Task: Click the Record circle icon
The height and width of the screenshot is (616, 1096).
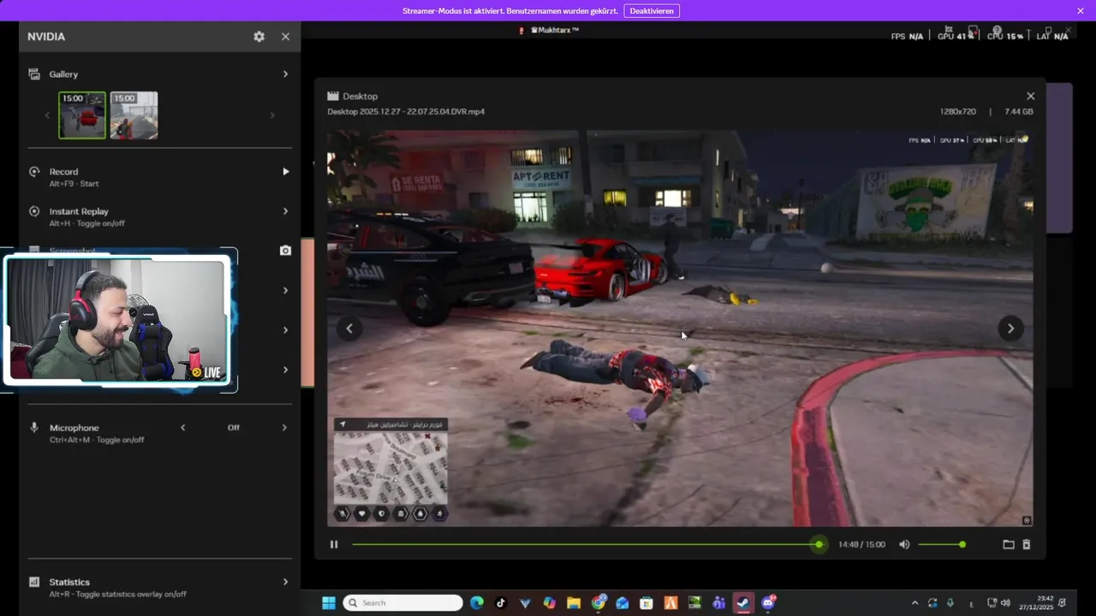Action: tap(34, 172)
